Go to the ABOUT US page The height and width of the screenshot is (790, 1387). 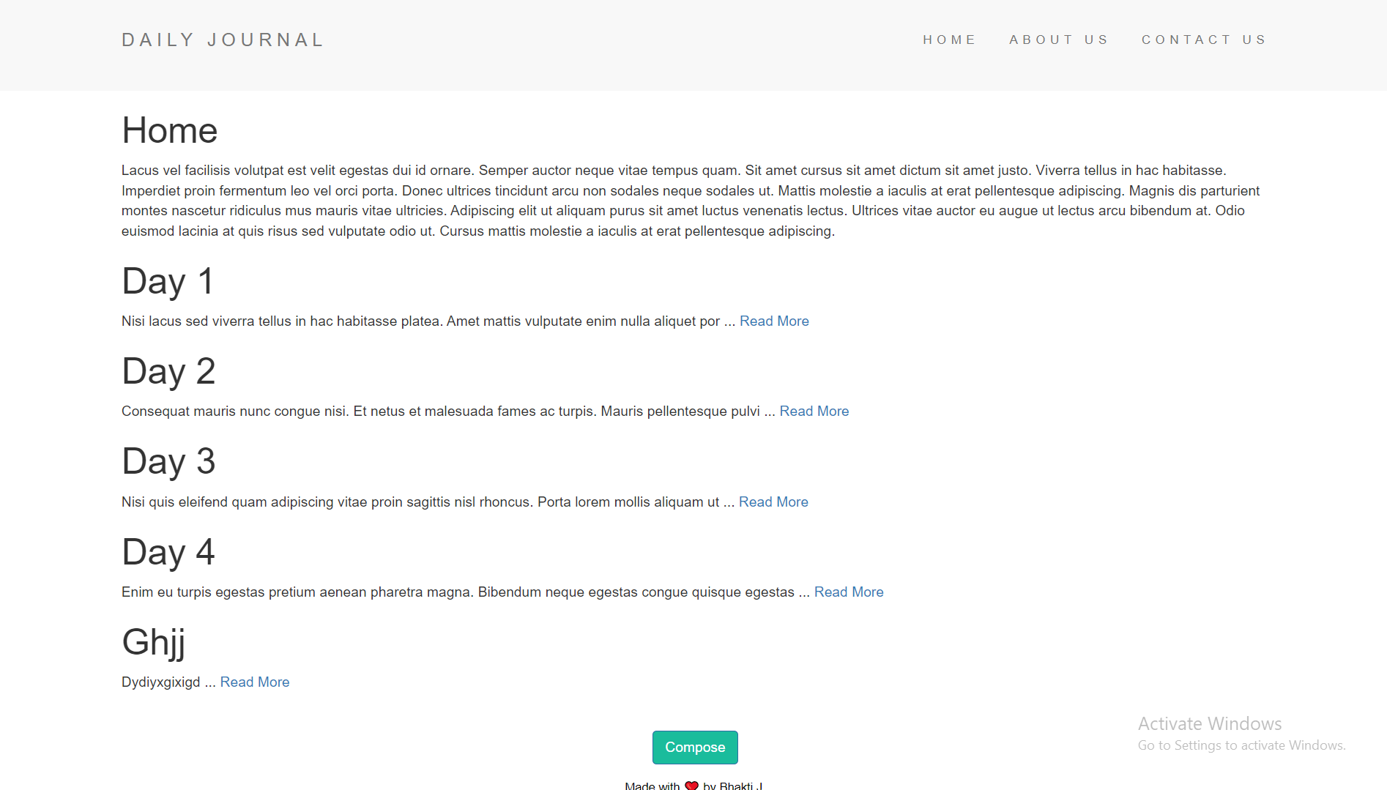[1059, 40]
